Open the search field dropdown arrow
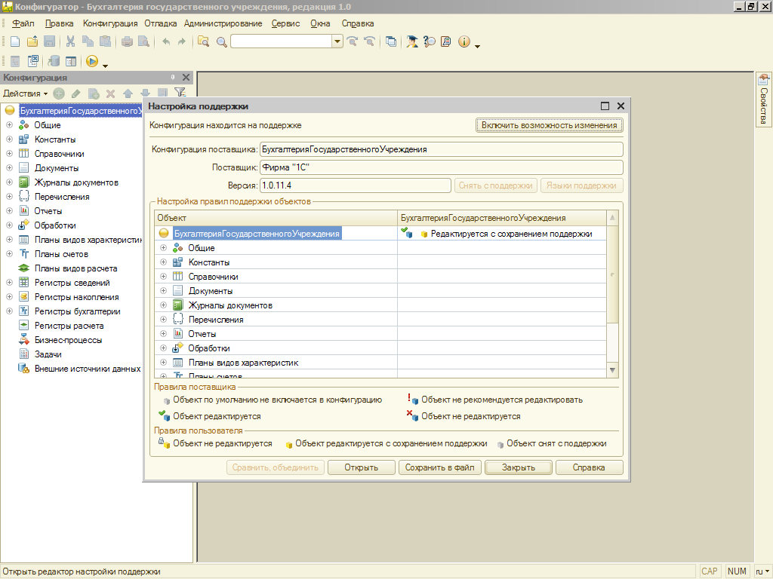 [337, 41]
